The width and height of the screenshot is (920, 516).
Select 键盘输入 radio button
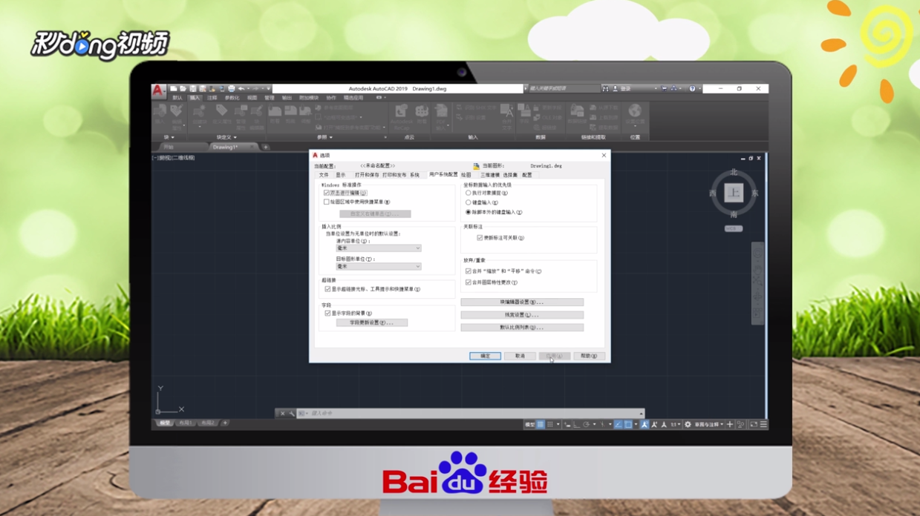point(469,202)
